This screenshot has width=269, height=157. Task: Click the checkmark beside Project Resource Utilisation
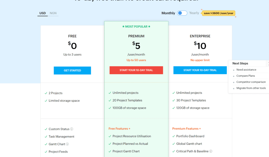point(110,136)
